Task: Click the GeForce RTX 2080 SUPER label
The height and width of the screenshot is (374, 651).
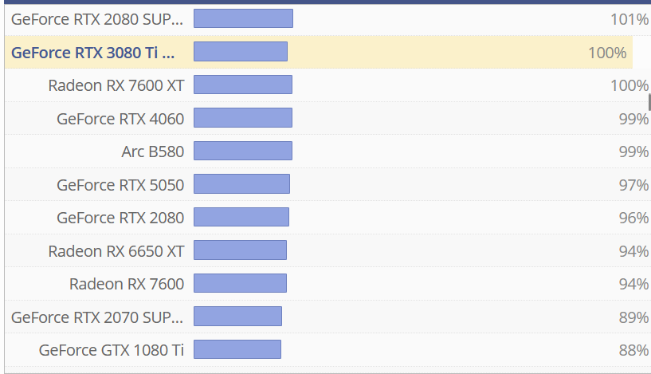Action: [97, 19]
